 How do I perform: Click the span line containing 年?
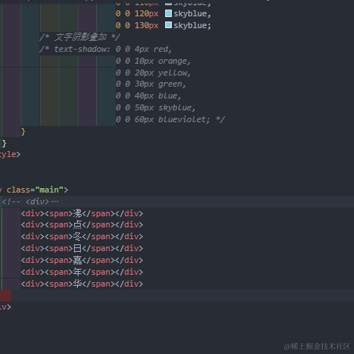coord(82,273)
